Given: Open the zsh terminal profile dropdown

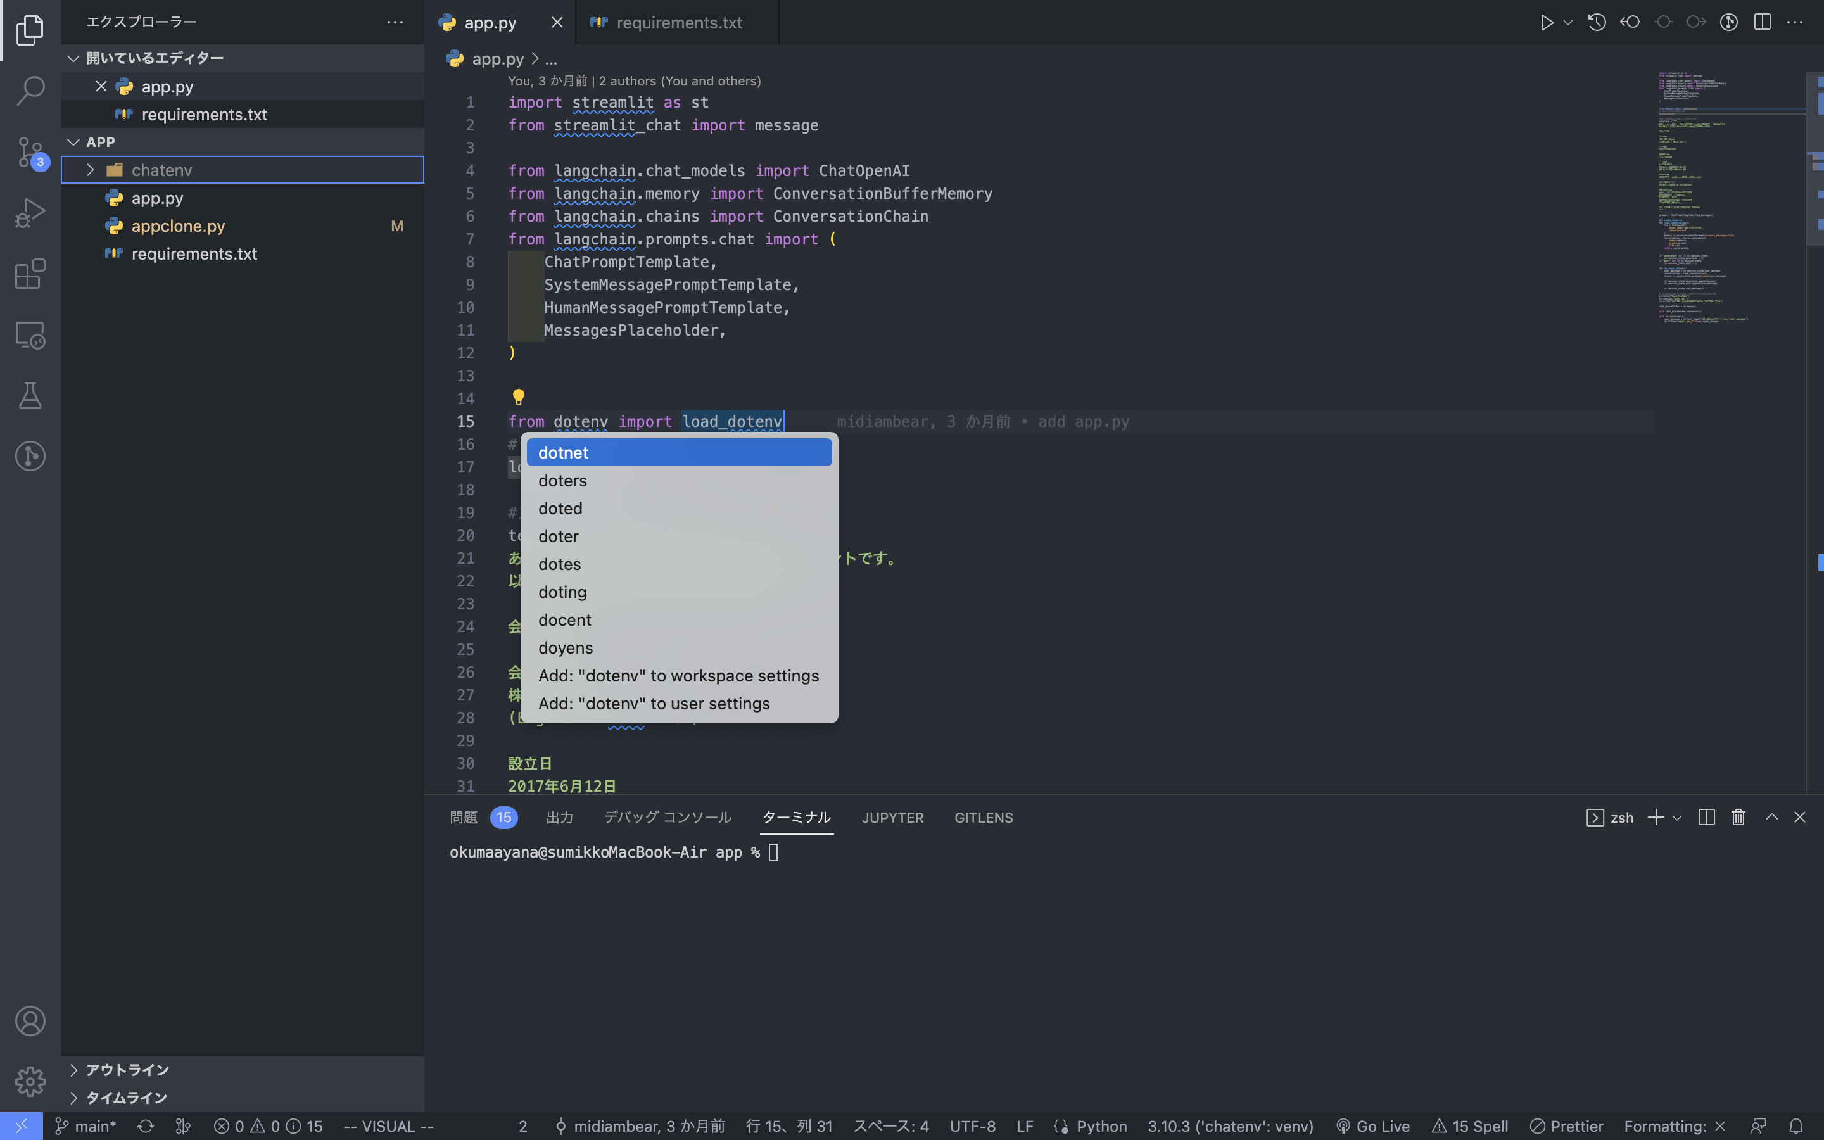Looking at the screenshot, I should tap(1676, 817).
